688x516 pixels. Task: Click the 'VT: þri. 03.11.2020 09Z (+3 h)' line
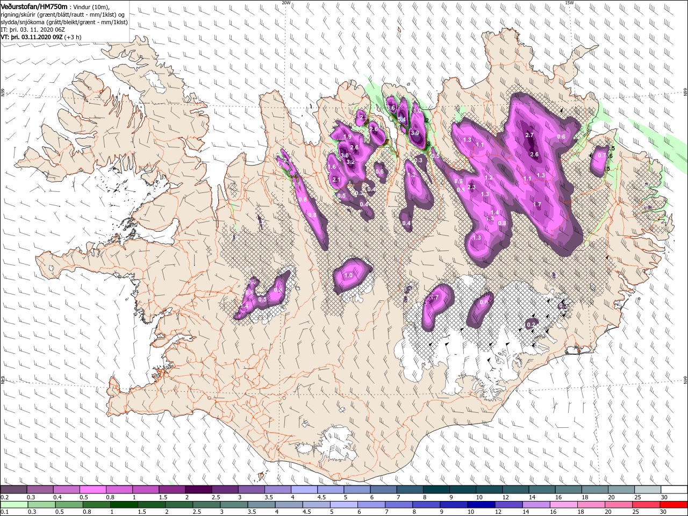pyautogui.click(x=41, y=37)
